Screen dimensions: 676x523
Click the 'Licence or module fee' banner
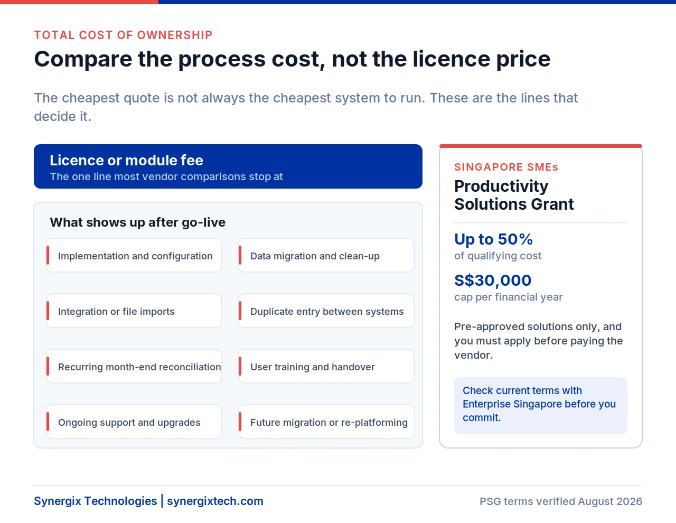coord(228,166)
